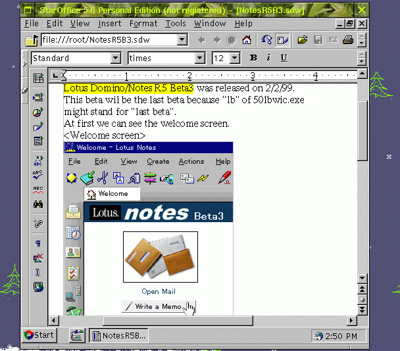
Task: Click the Insert object chart icon
Action: [x=38, y=112]
